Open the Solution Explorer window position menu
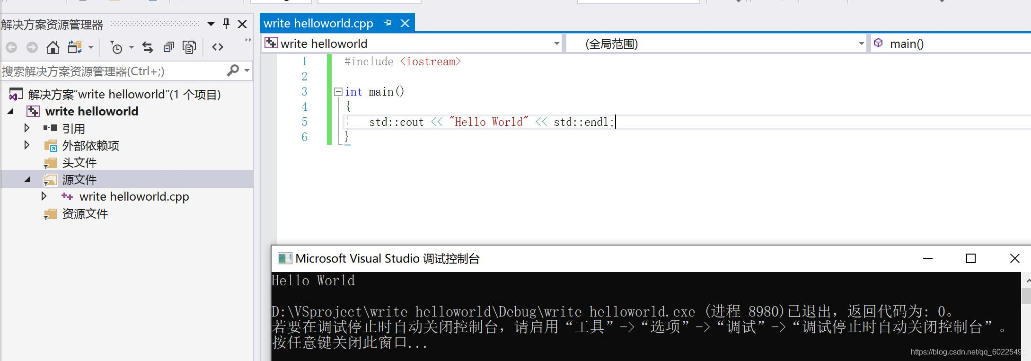The height and width of the screenshot is (361, 1031). [211, 24]
